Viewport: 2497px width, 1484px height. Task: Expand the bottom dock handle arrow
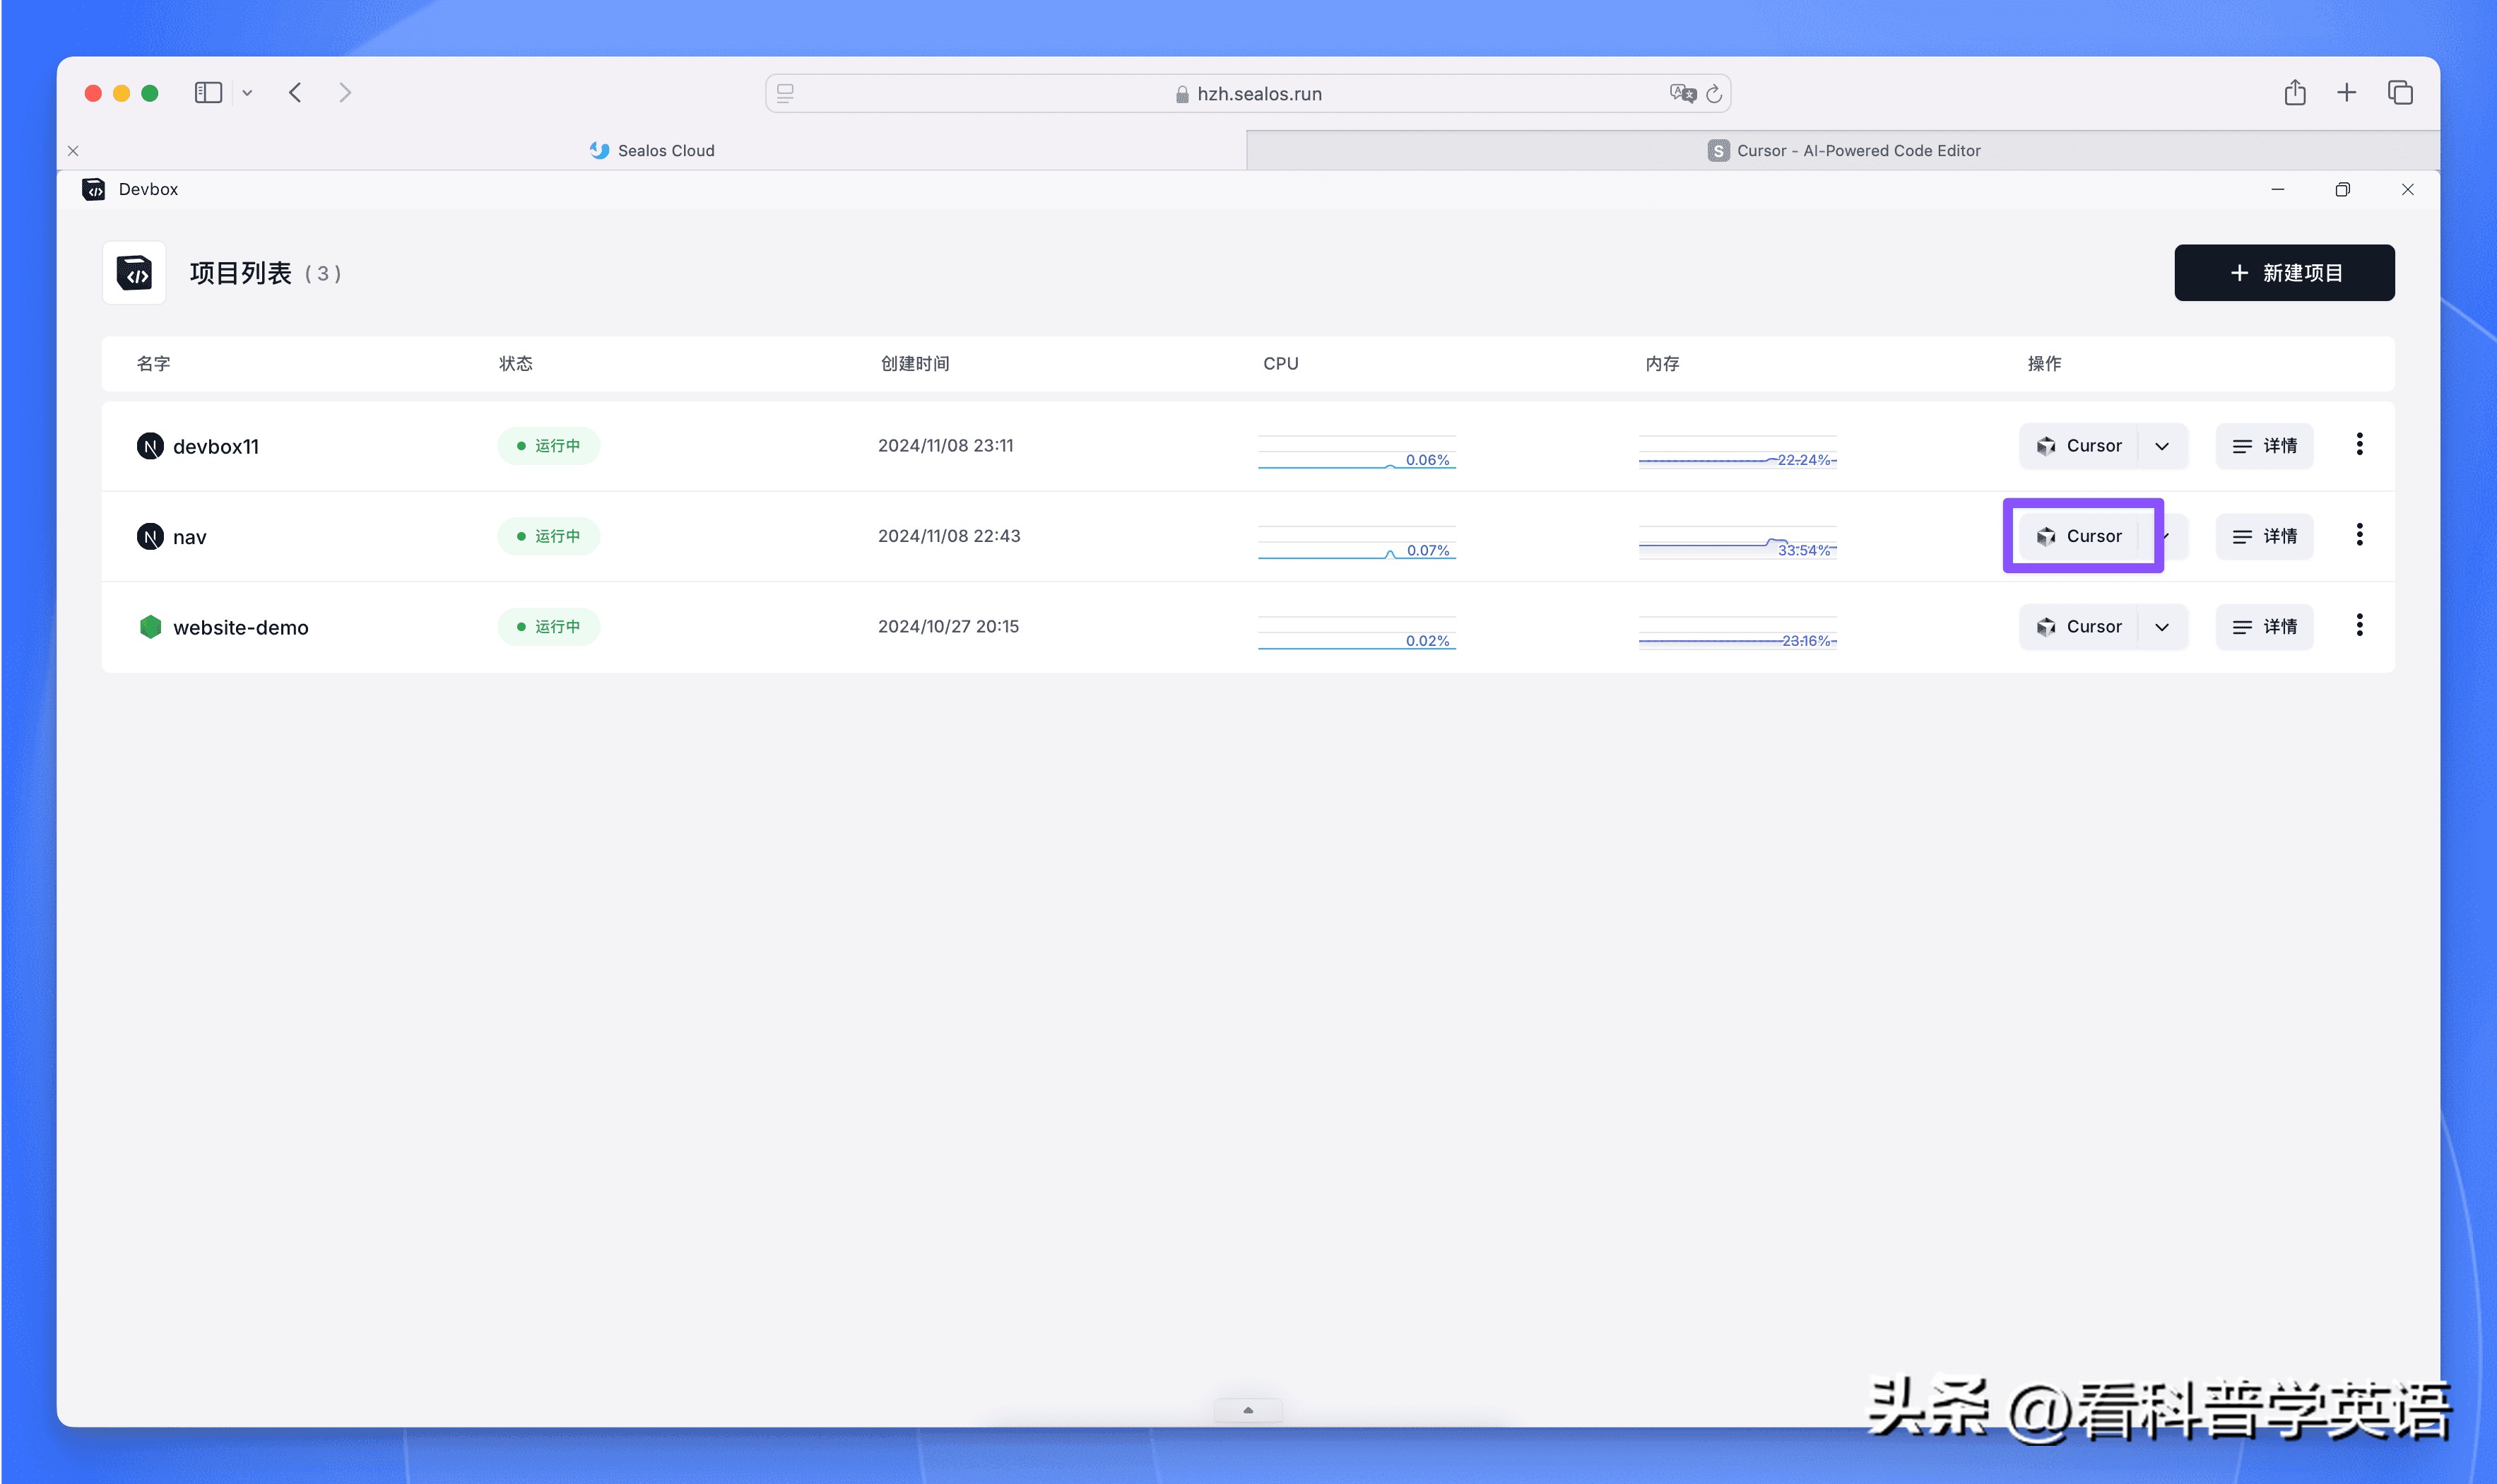click(x=1248, y=1410)
